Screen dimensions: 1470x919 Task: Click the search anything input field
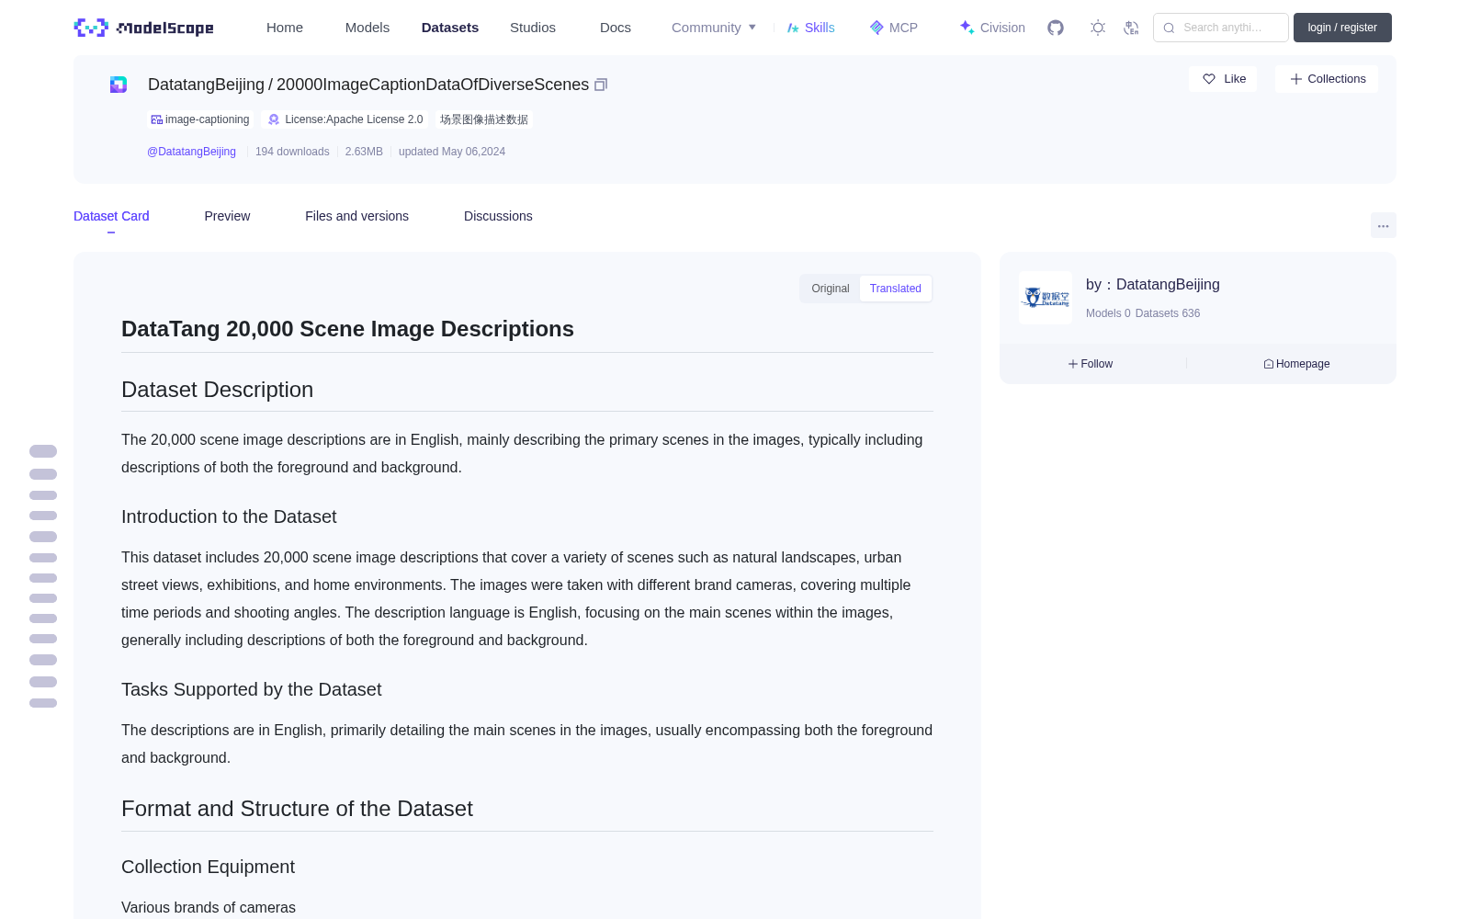pos(1221,28)
